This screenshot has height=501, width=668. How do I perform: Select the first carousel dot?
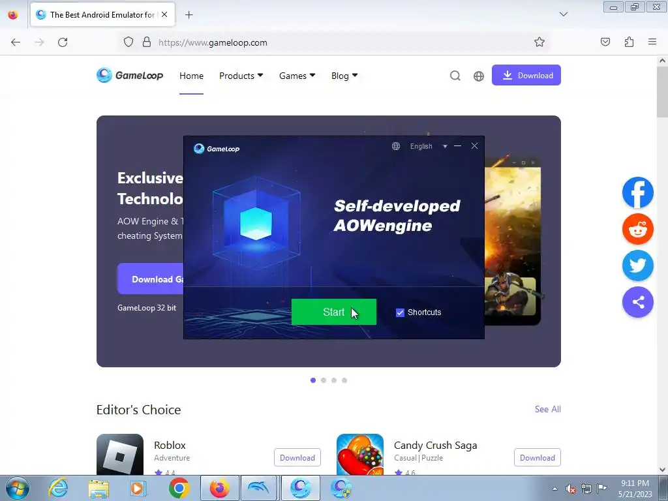click(x=313, y=380)
